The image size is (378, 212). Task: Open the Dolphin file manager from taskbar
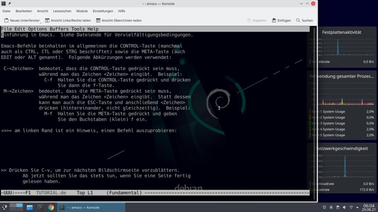coord(30,207)
